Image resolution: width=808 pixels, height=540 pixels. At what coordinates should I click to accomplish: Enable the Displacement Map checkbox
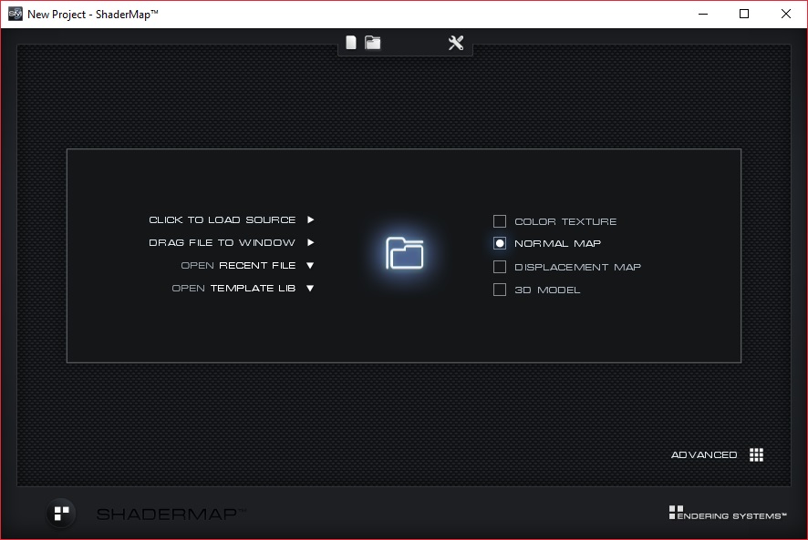point(500,267)
